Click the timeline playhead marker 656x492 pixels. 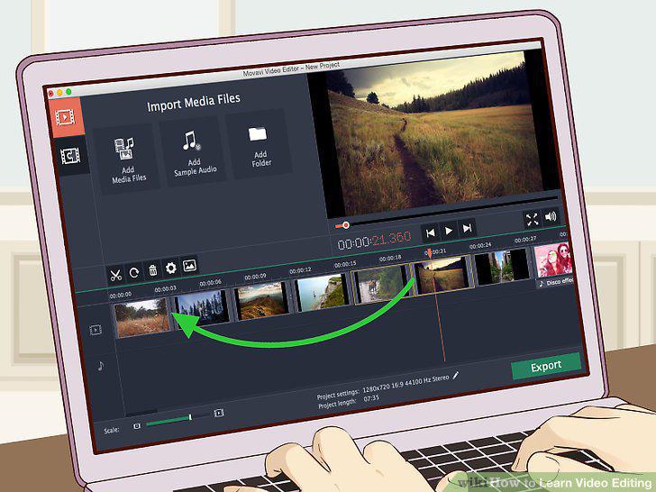[429, 253]
